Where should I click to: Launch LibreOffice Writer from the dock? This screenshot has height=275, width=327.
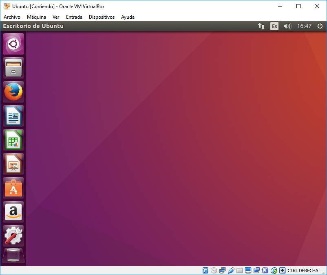pyautogui.click(x=13, y=116)
